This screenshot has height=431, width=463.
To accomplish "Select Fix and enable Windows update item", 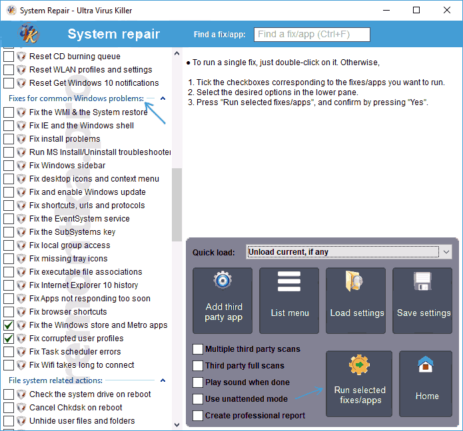I will click(x=87, y=192).
